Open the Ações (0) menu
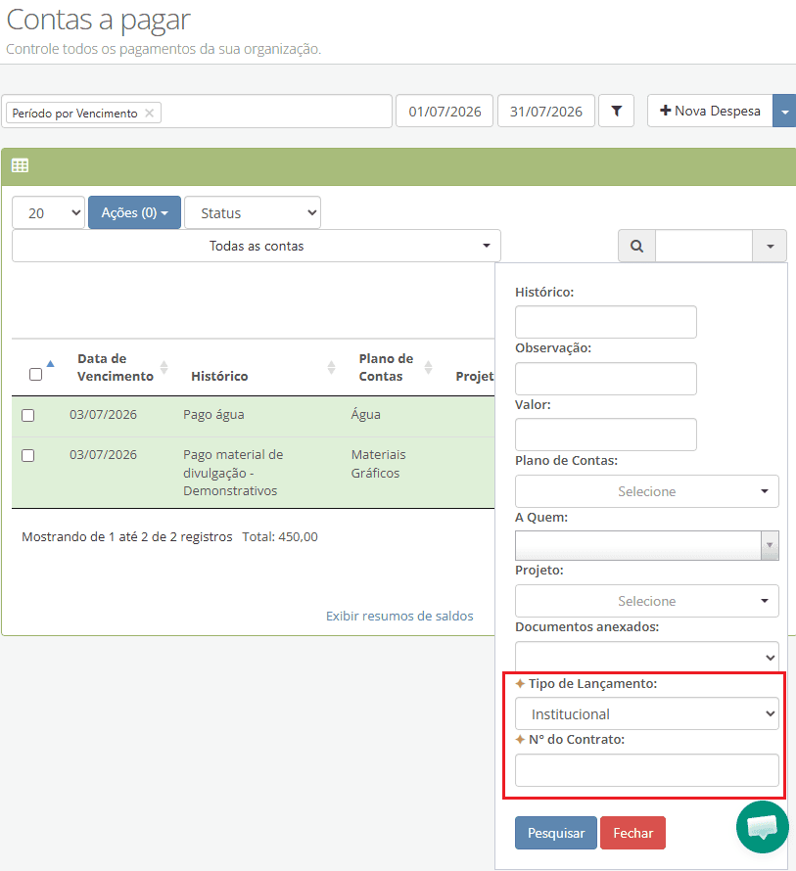The image size is (796, 871). click(x=134, y=212)
